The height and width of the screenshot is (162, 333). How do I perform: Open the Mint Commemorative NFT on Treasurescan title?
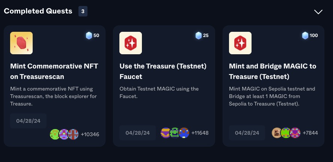[54, 71]
